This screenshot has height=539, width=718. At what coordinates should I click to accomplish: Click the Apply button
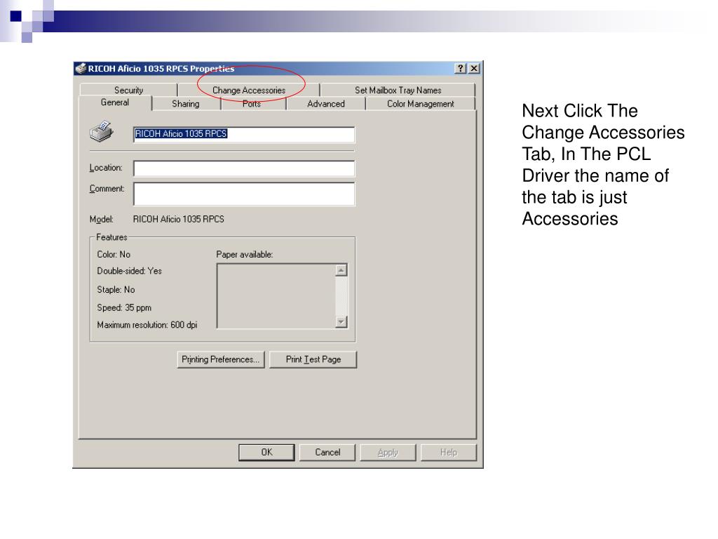[388, 453]
